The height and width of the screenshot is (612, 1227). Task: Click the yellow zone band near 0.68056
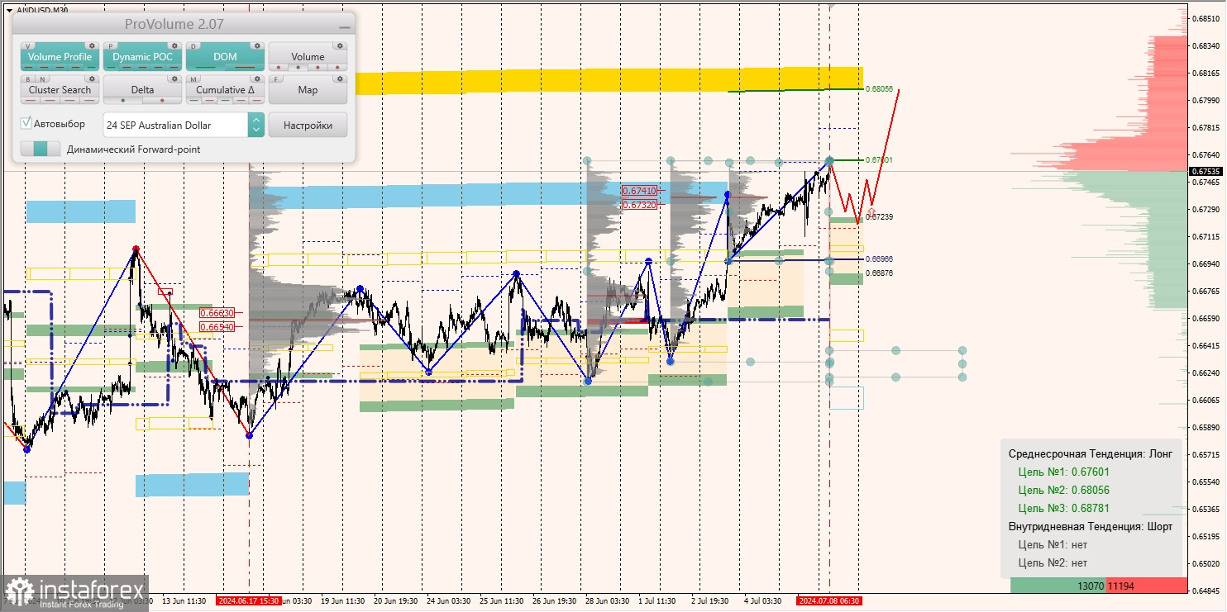tap(609, 81)
